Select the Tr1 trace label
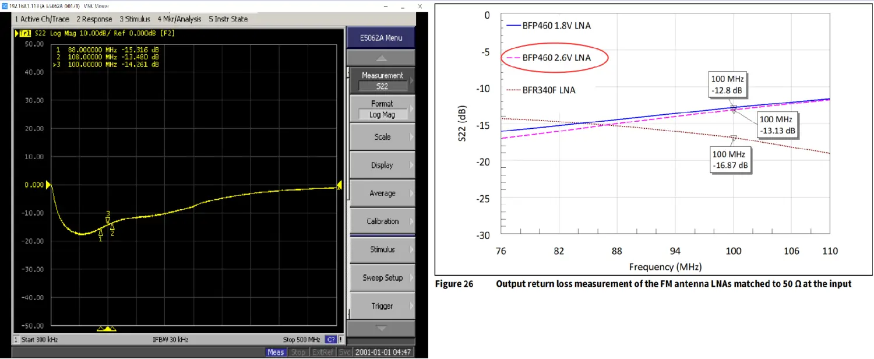The width and height of the screenshot is (874, 359). click(25, 33)
